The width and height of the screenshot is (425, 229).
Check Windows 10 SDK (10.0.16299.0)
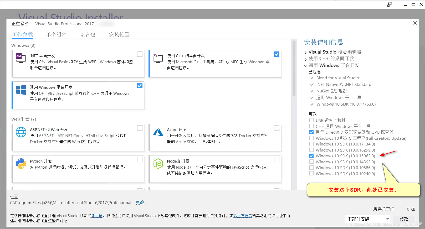311,150
